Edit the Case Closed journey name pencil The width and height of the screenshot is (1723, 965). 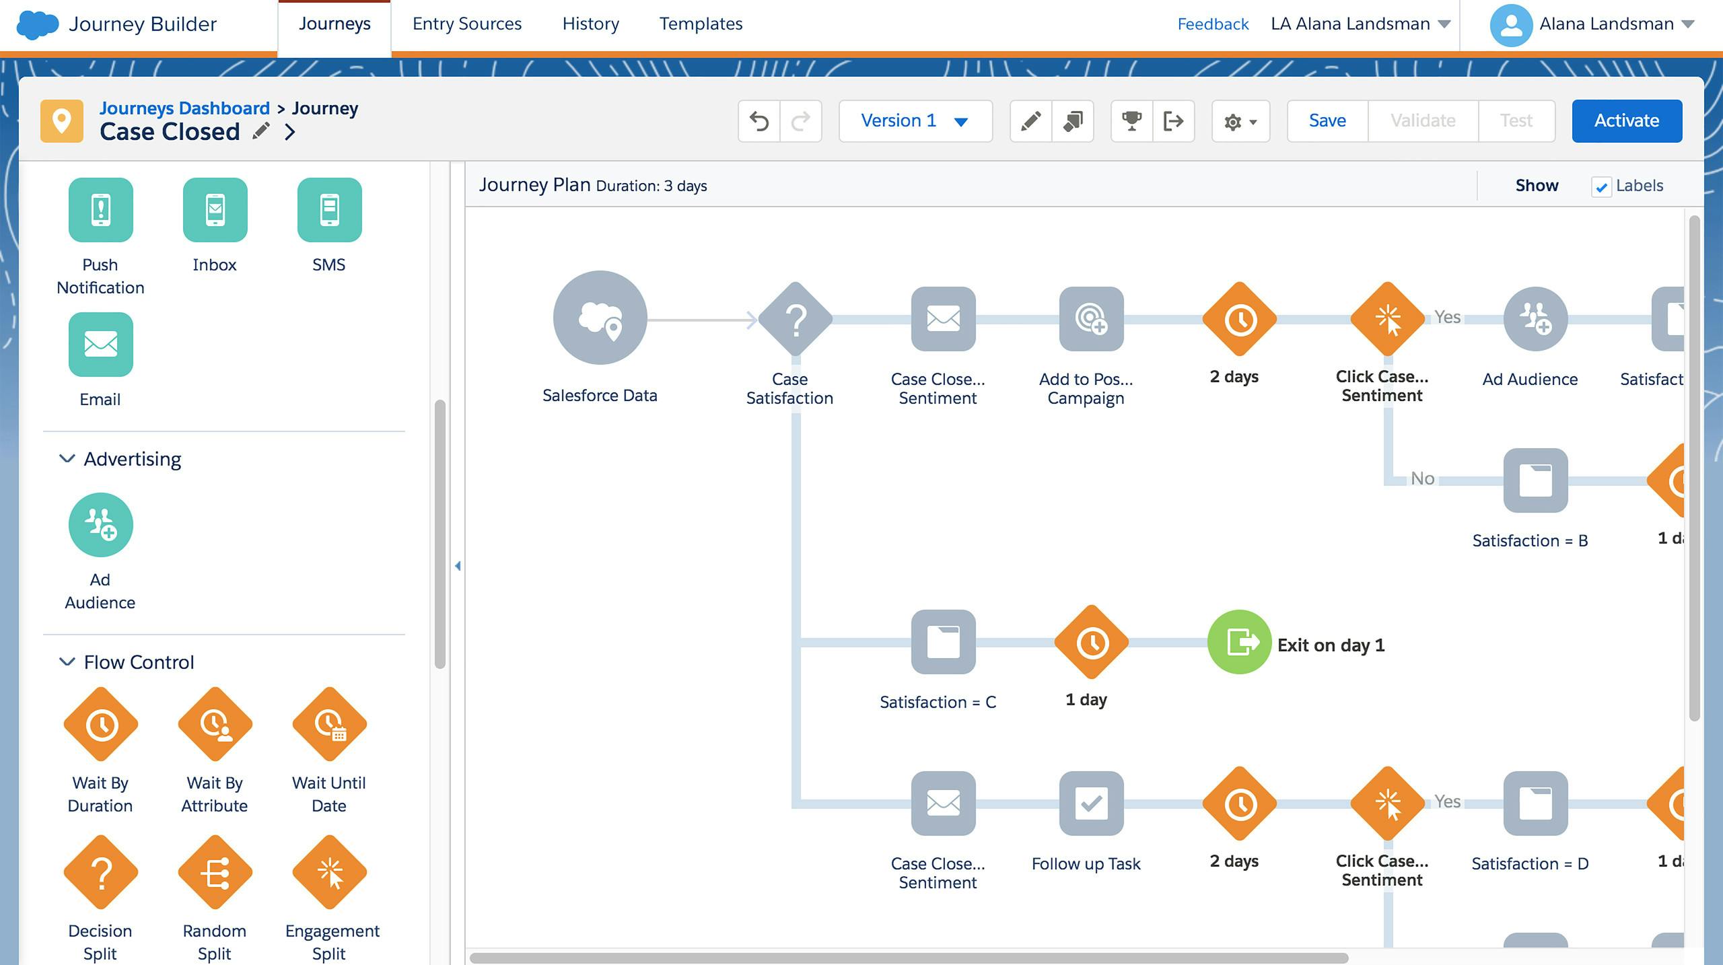[261, 131]
